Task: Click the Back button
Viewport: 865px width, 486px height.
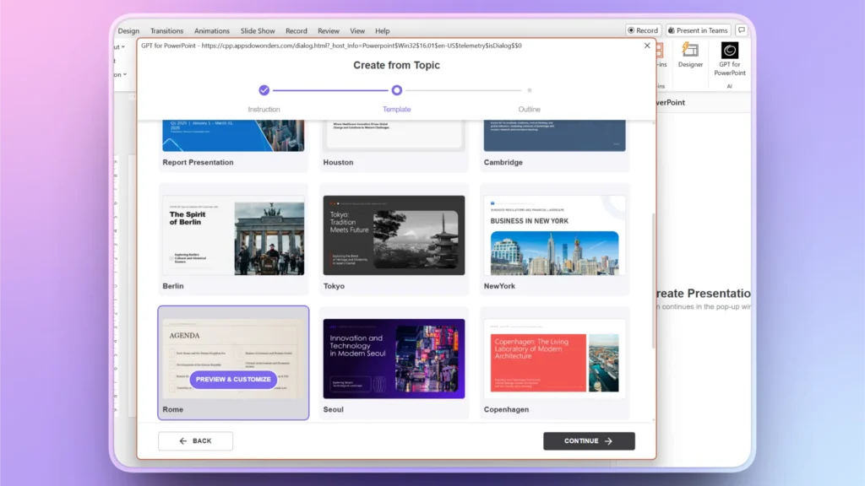Action: coord(195,440)
